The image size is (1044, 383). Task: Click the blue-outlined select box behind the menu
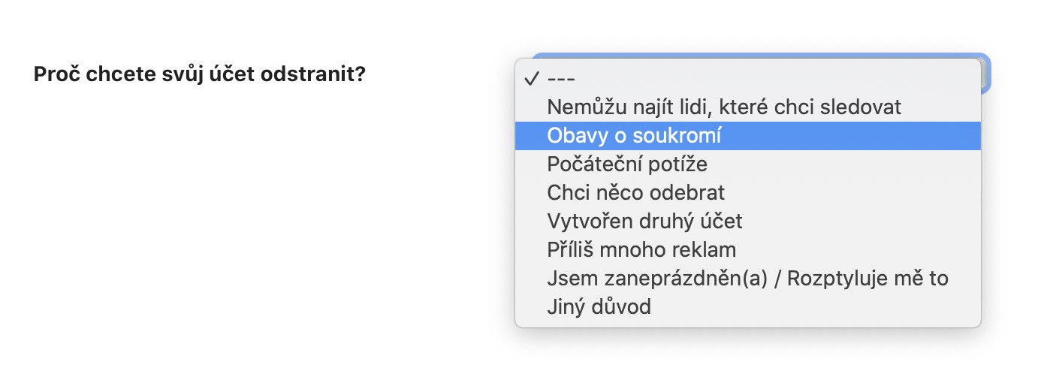point(986,74)
